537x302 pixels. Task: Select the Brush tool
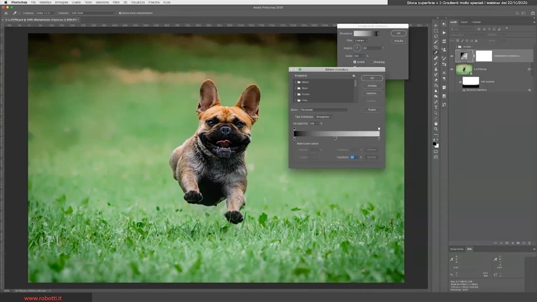point(436,64)
